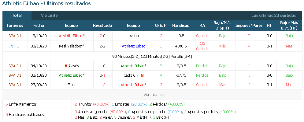Click Cádiz C.F. team name
Viewport: 304px width, 122px height.
(x=132, y=75)
